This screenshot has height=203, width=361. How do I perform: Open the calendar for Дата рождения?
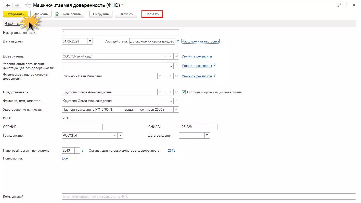(x=207, y=135)
